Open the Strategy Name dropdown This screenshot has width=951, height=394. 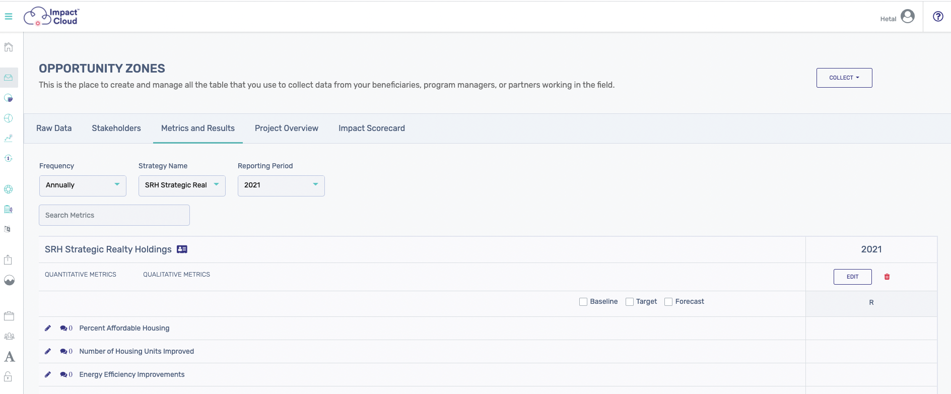[x=182, y=185]
